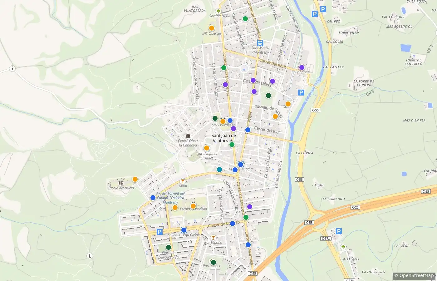The image size is (437, 281).
Task: Click the Bar España cocktail icon
Action: [x=213, y=238]
